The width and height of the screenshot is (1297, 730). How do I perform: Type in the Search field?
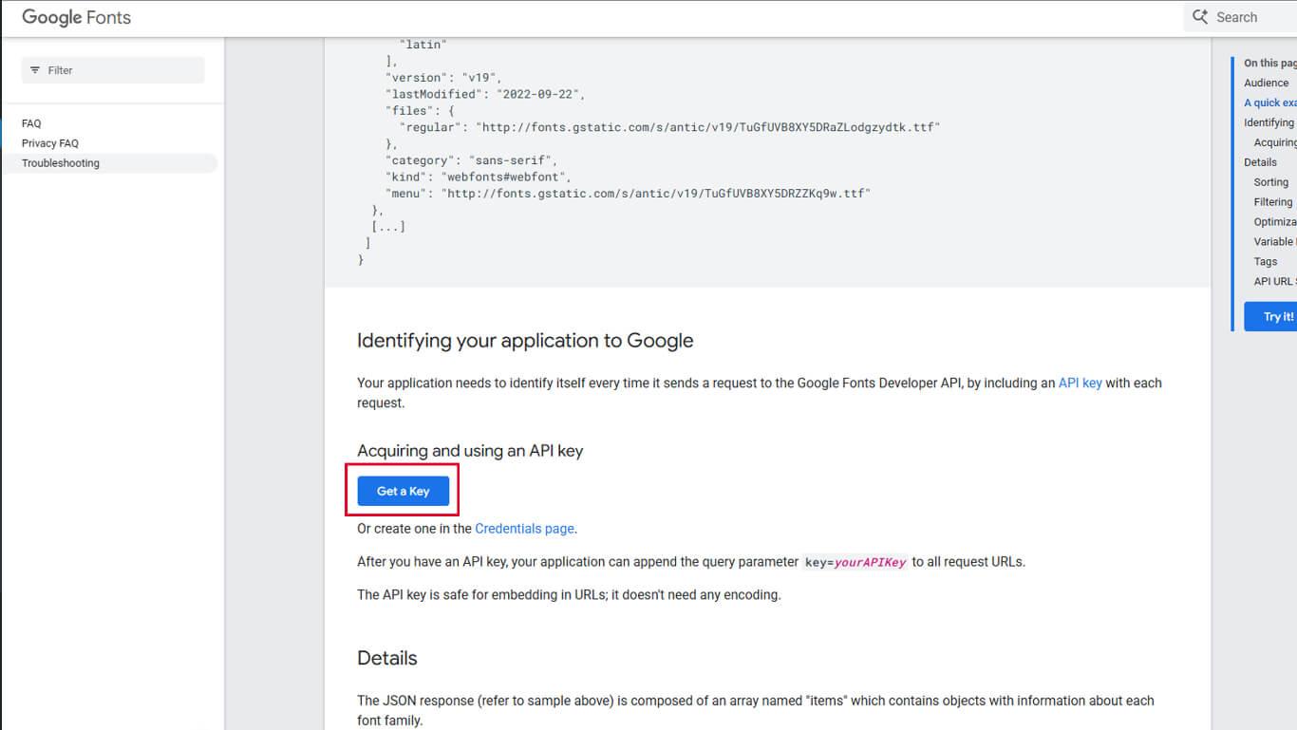tap(1244, 17)
